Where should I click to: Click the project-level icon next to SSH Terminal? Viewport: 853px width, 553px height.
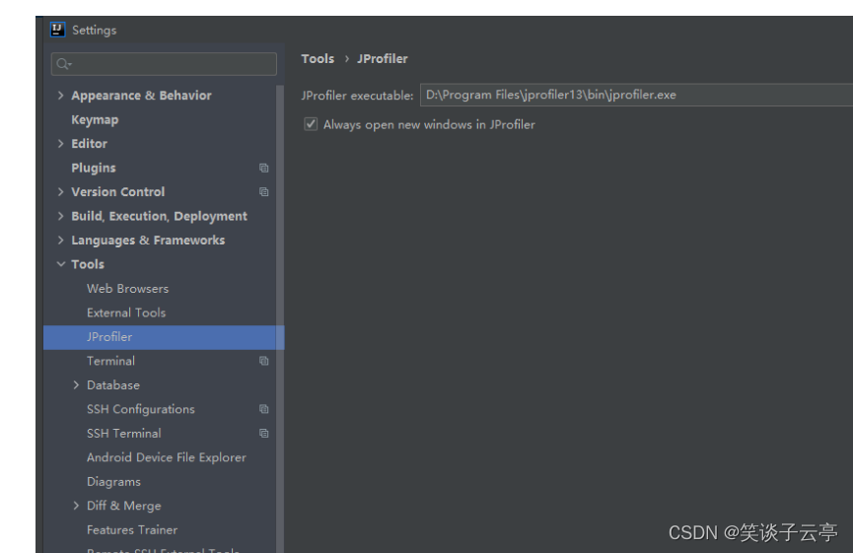coord(264,434)
